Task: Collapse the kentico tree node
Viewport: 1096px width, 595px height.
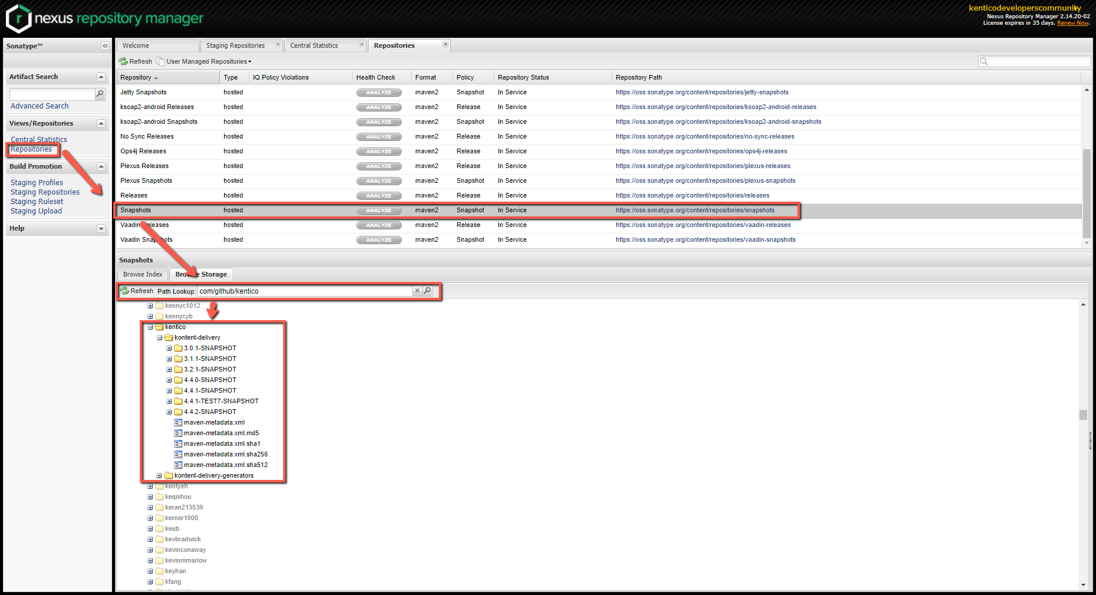Action: point(150,327)
